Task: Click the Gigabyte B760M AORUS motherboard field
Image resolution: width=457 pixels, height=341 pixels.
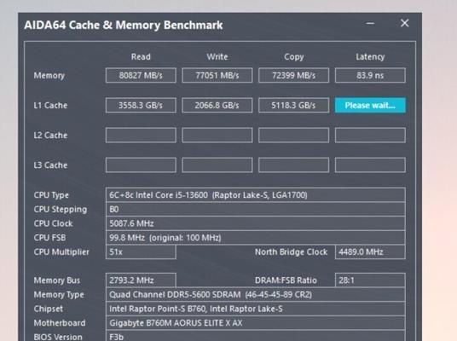Action: point(255,323)
